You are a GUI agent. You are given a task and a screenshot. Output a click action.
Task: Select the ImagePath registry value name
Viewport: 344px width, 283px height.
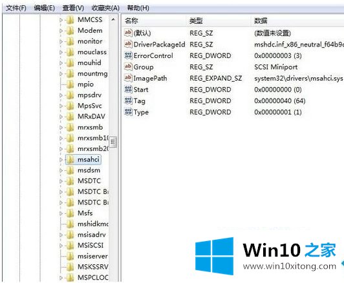[x=150, y=78]
